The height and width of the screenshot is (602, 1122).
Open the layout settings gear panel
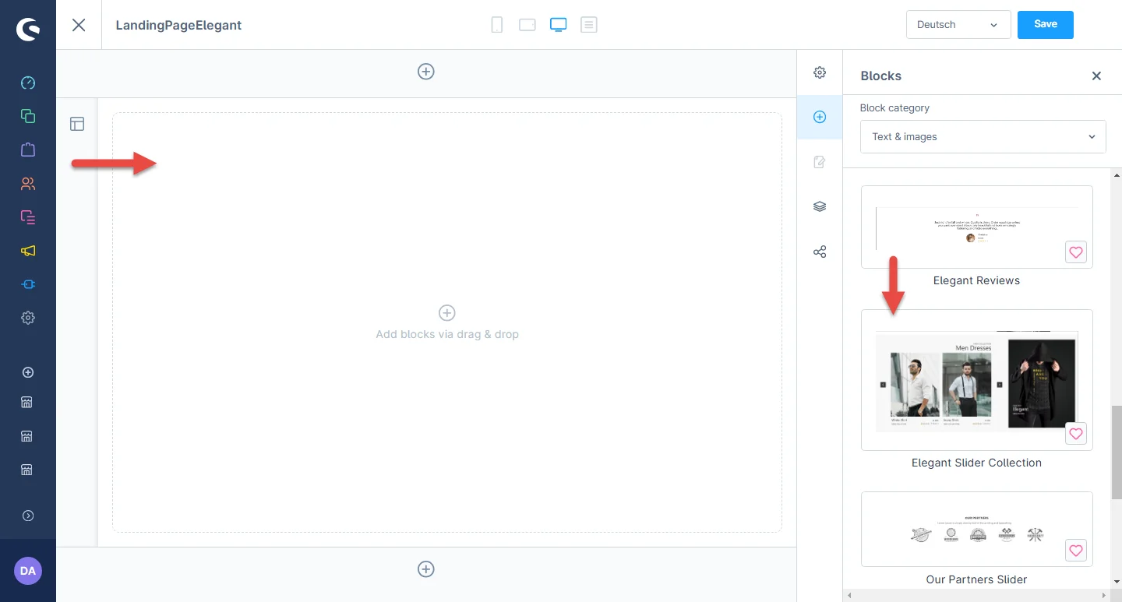tap(820, 72)
